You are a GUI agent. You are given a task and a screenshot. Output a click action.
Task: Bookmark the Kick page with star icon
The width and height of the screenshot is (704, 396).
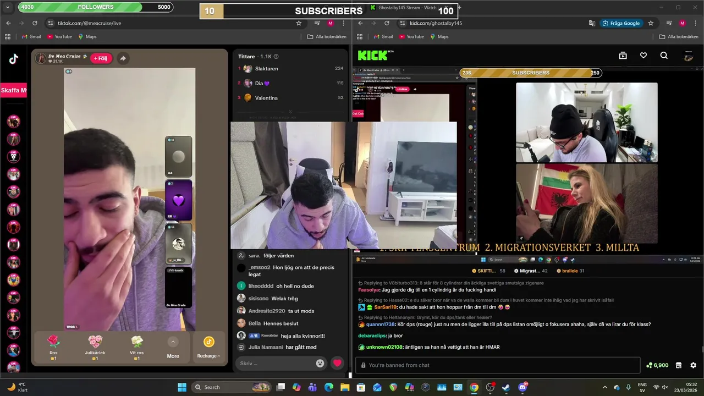(x=651, y=23)
